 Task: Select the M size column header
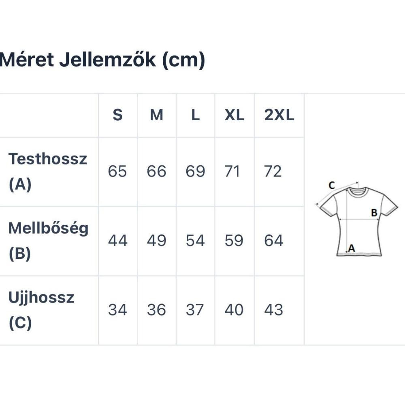pyautogui.click(x=156, y=115)
